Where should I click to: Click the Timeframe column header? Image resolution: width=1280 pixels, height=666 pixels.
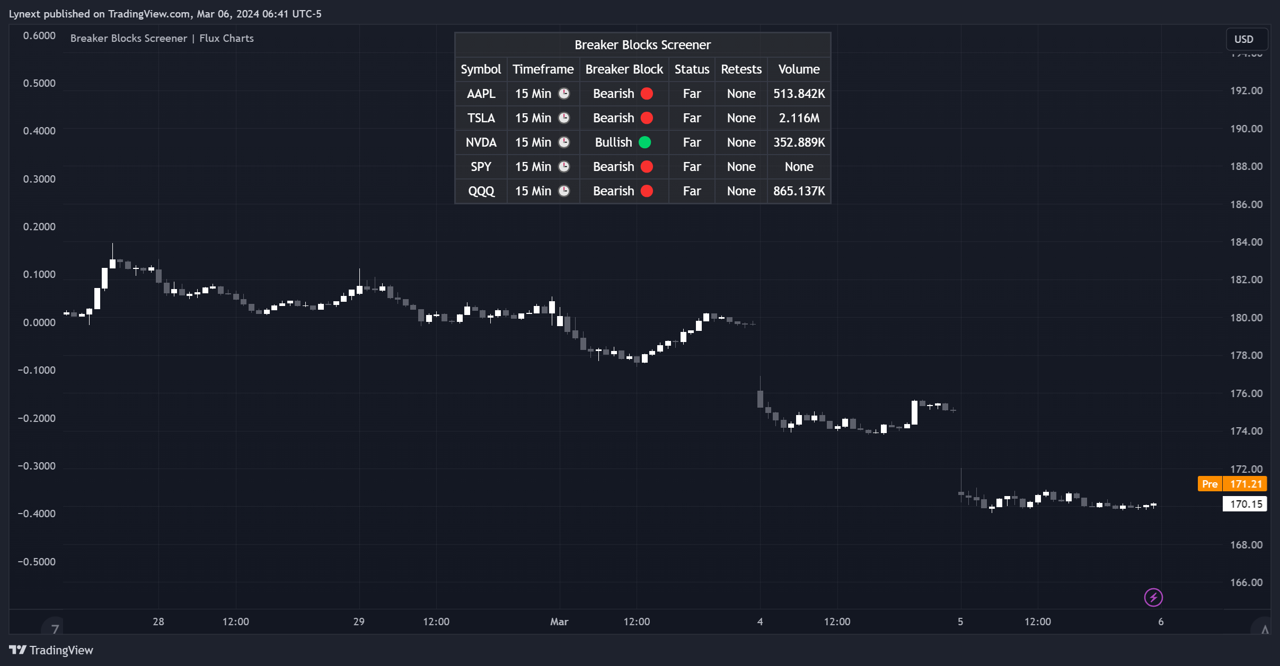543,69
